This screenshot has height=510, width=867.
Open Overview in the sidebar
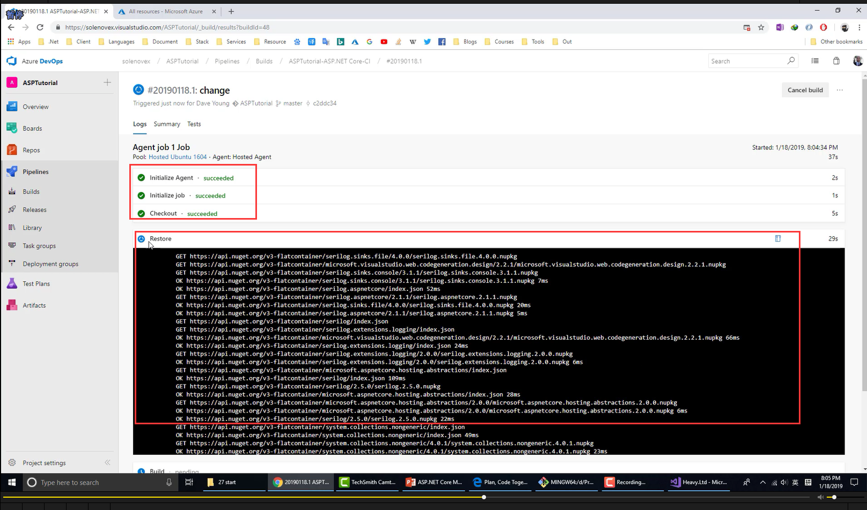(35, 107)
